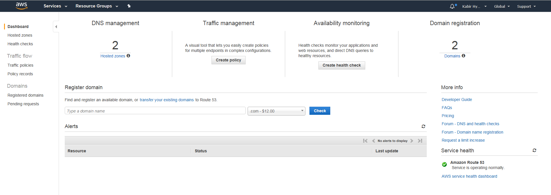
Task: Open AWS service health dashboard link
Action: coord(469,176)
